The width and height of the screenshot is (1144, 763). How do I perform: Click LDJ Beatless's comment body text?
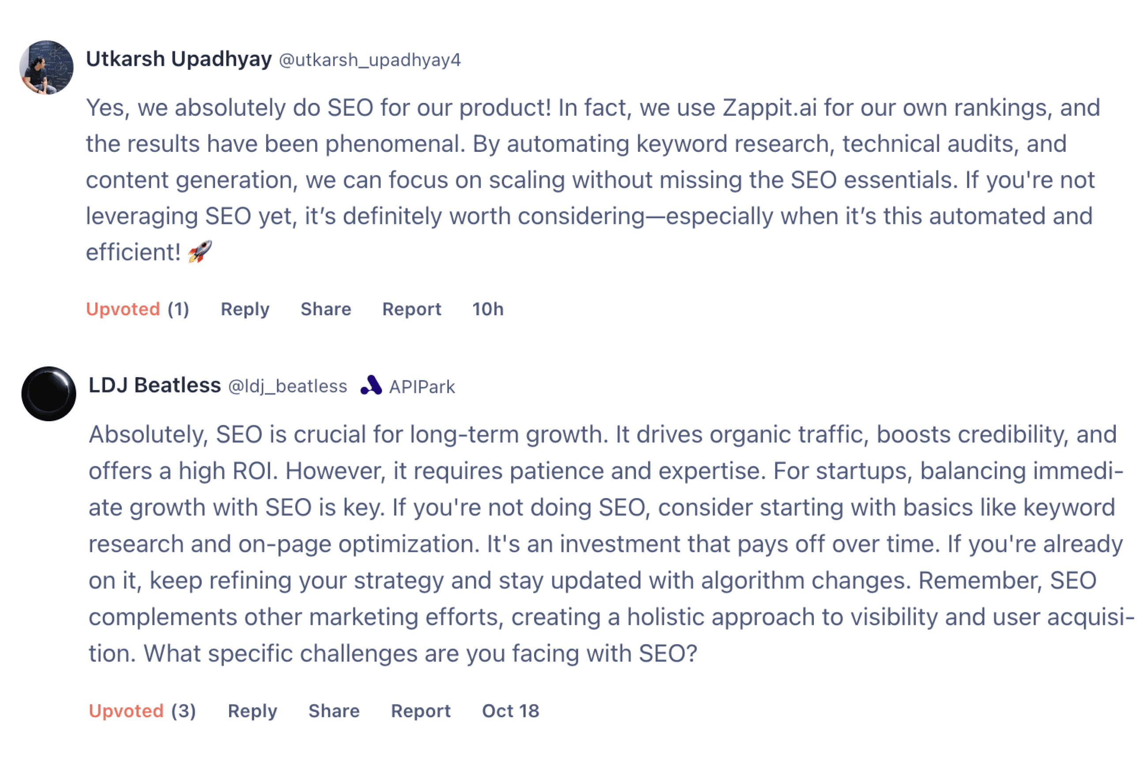tap(603, 544)
